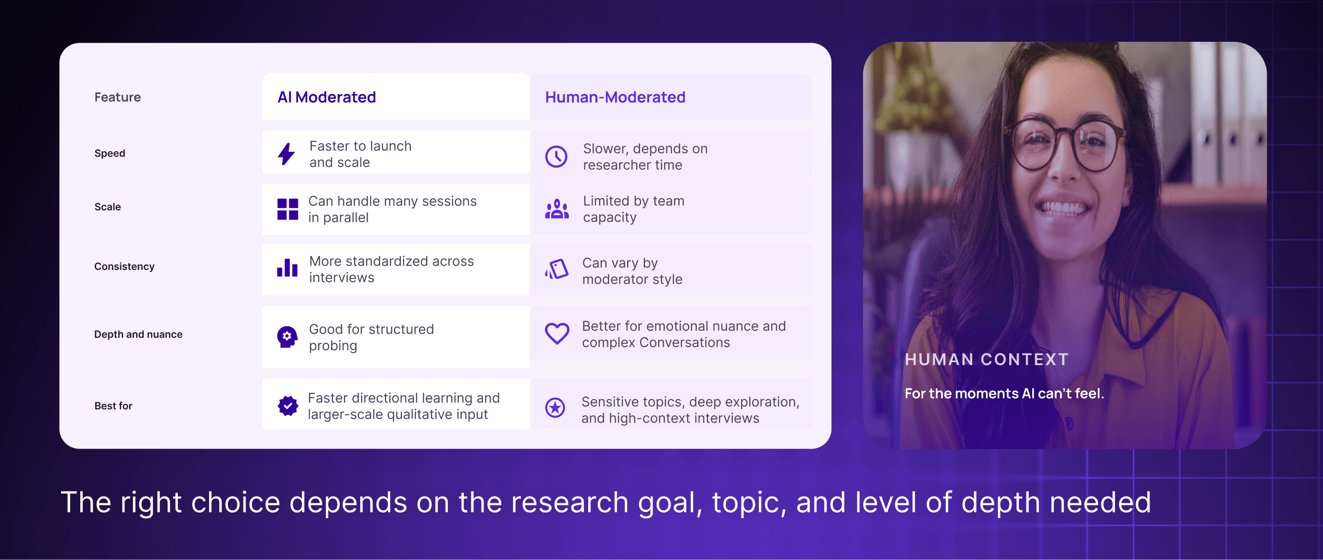Click the HUMAN CONTEXT heading
1323x560 pixels.
[987, 359]
